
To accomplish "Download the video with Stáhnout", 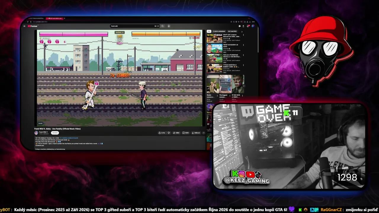I will tap(196, 133).
